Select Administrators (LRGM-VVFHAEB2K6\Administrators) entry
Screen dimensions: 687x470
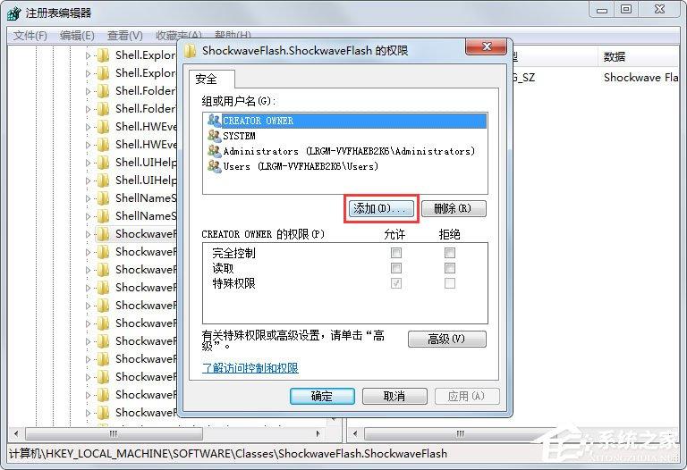pos(349,151)
